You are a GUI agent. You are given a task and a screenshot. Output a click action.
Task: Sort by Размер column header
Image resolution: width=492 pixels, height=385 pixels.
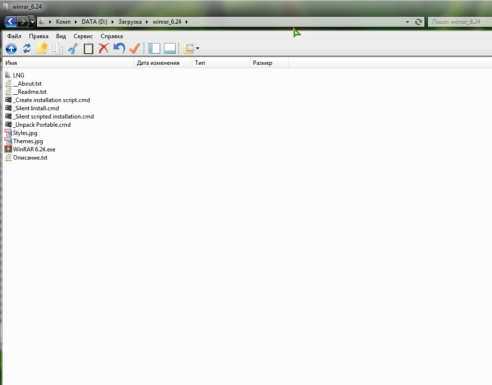coord(269,63)
